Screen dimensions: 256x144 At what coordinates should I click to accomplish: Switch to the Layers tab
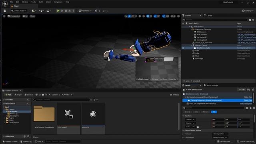click(208, 16)
